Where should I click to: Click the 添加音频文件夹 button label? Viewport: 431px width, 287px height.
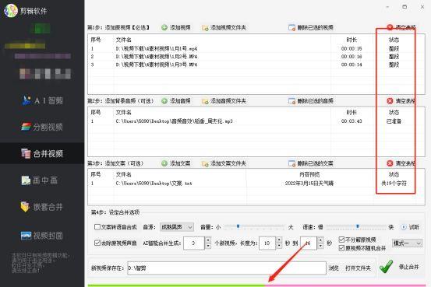point(228,101)
